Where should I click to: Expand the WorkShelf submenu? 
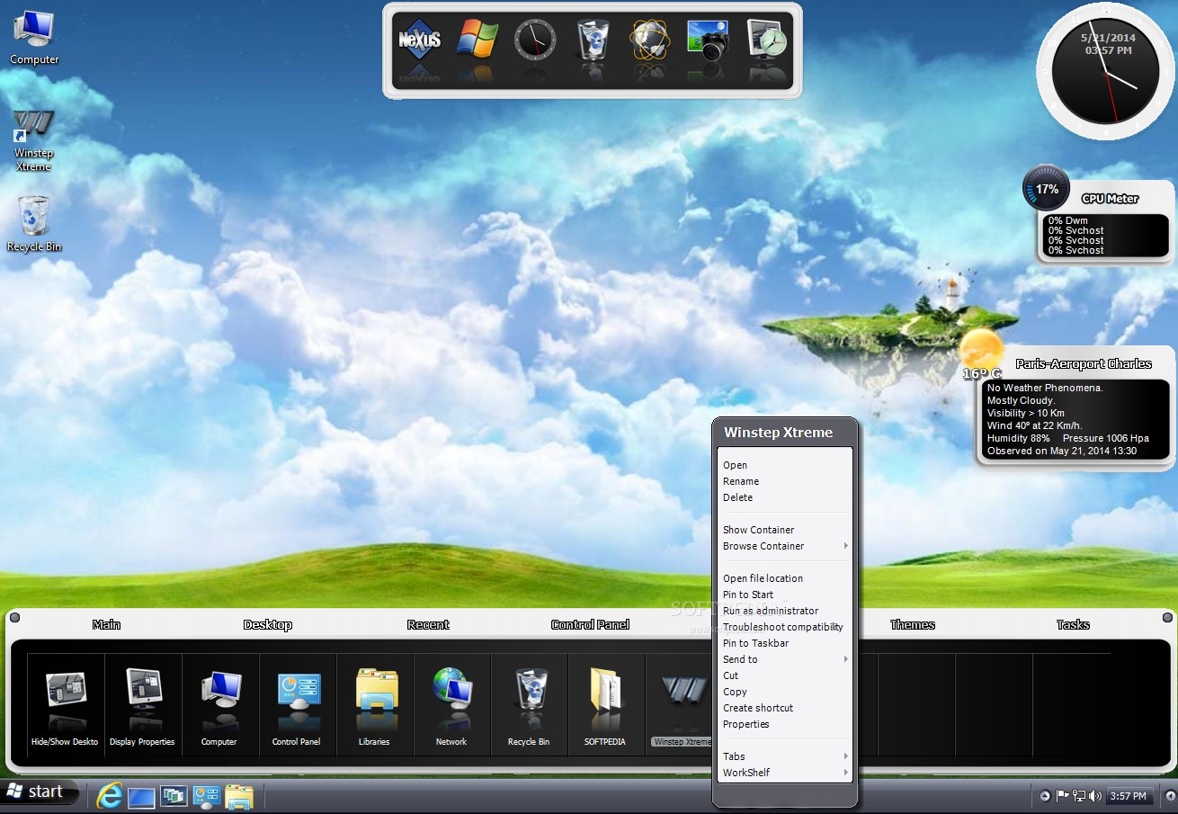785,773
